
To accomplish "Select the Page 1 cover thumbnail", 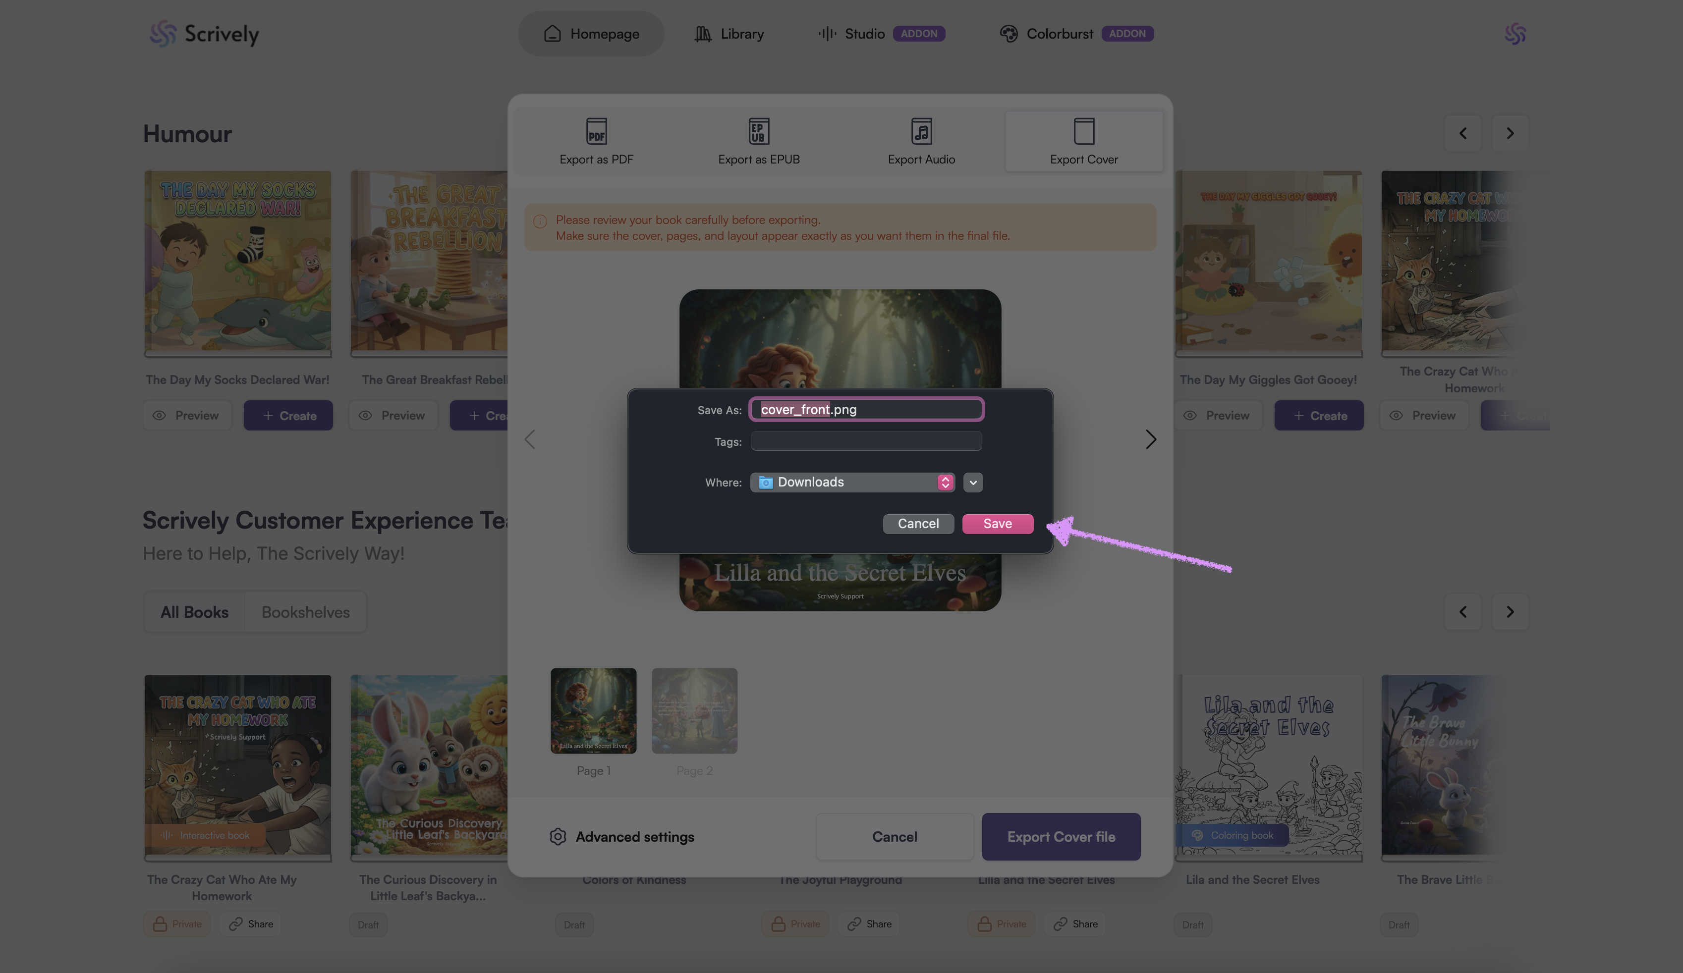I will click(593, 710).
